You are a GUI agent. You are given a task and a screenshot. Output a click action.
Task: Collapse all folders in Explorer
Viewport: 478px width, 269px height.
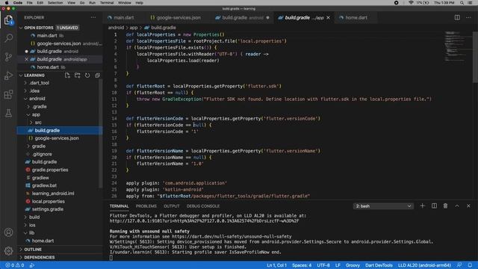point(98,75)
